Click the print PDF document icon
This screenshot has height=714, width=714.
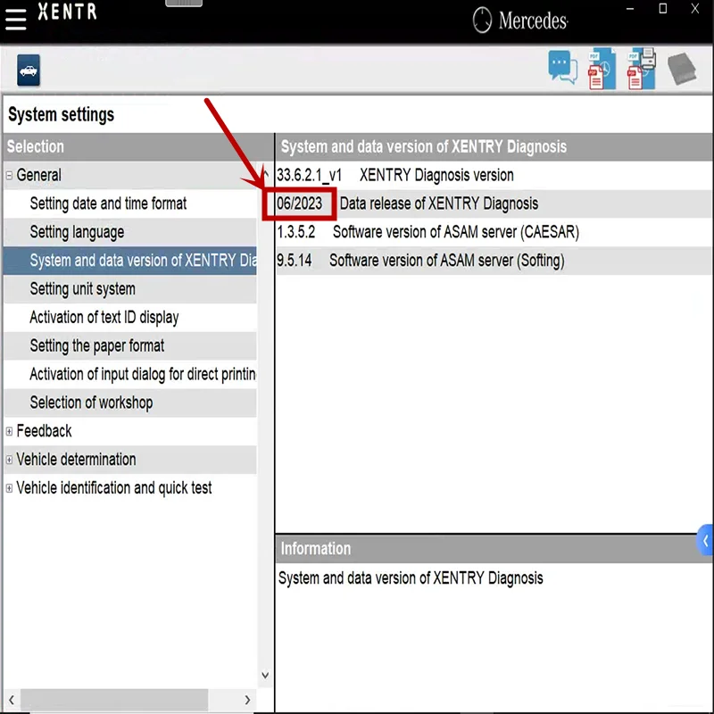click(x=641, y=68)
